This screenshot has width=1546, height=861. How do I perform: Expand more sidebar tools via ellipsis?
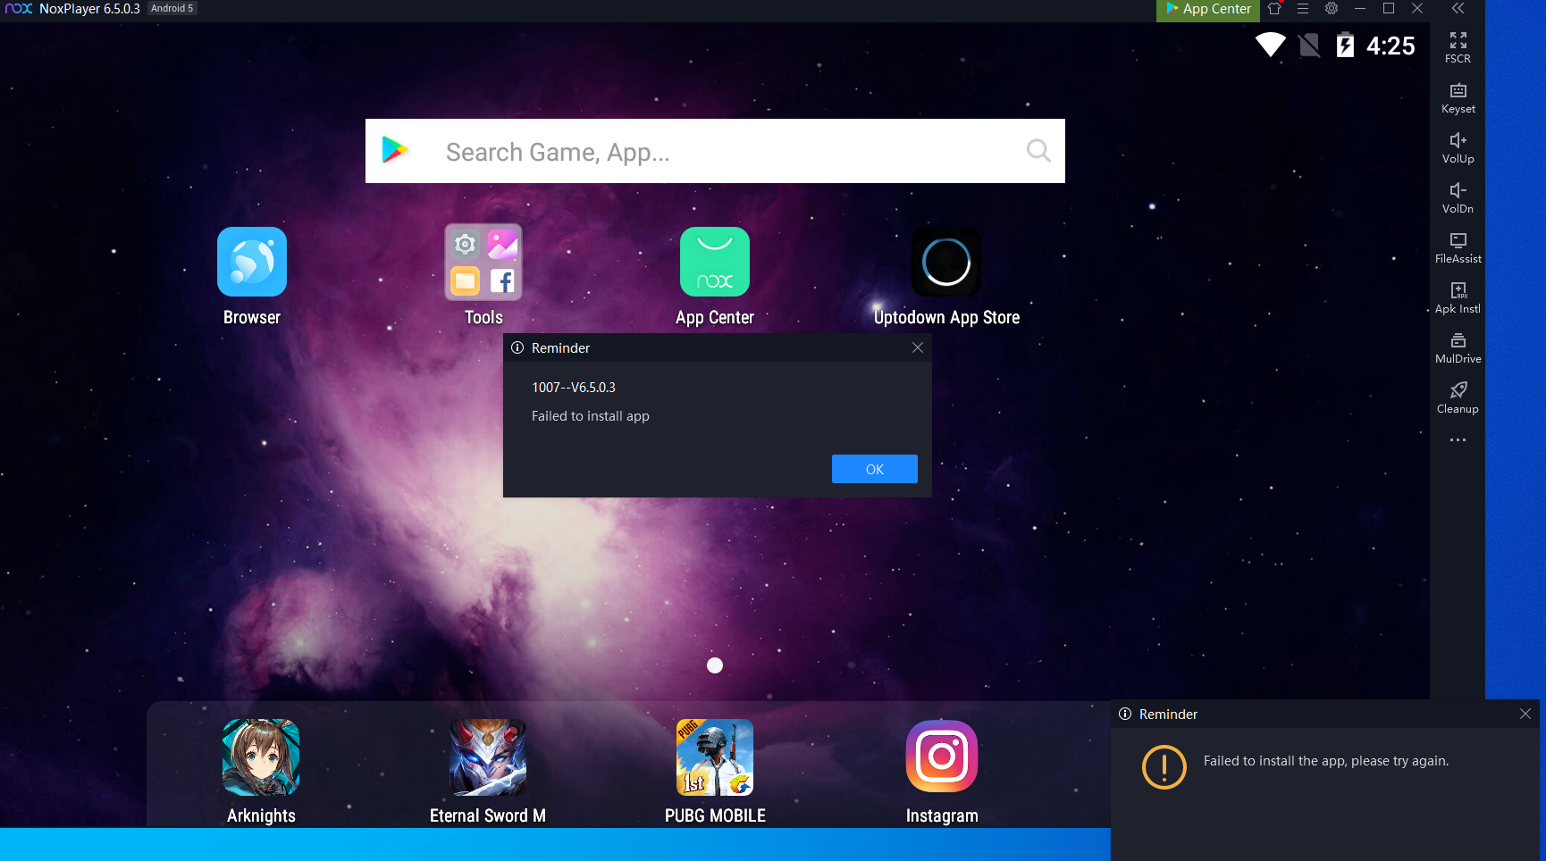click(x=1458, y=440)
